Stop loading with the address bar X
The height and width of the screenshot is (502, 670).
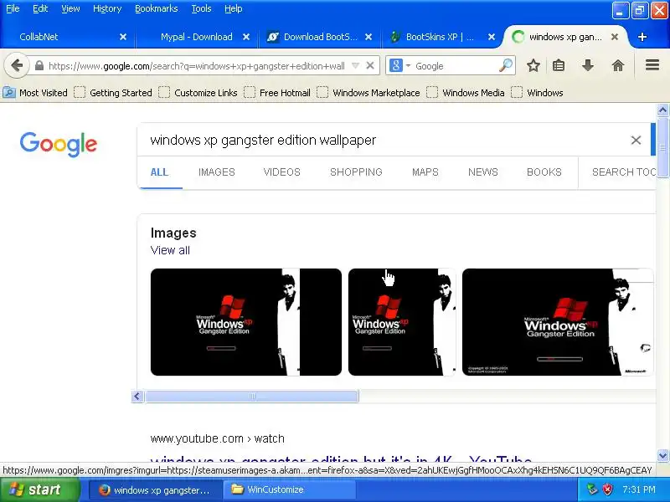[x=370, y=66]
